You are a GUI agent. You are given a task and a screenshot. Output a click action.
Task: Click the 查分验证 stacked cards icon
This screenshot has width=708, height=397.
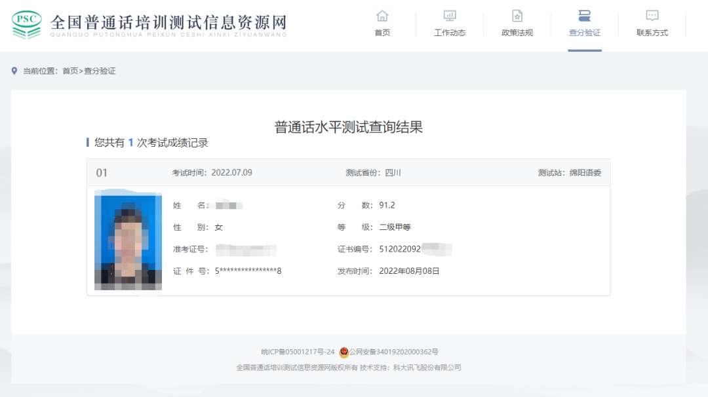tap(585, 16)
